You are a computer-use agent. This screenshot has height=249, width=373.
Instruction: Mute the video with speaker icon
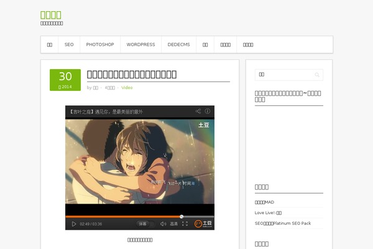point(163,224)
